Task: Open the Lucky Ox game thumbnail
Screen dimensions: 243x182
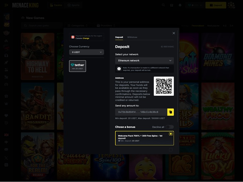Action: click(x=218, y=156)
